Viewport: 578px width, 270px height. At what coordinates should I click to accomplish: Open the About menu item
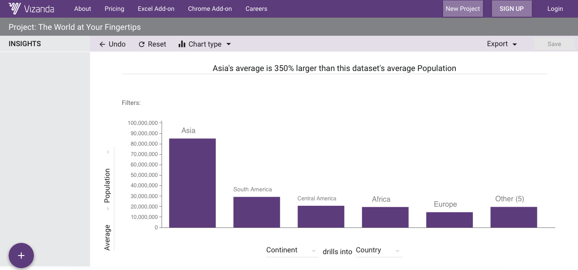(x=83, y=9)
